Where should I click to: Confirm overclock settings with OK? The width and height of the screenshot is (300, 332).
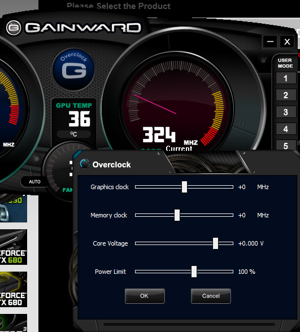tap(145, 296)
